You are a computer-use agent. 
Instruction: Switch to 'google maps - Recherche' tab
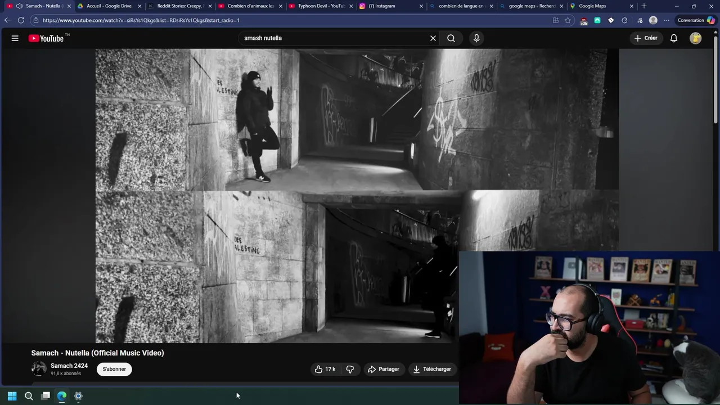click(x=532, y=6)
